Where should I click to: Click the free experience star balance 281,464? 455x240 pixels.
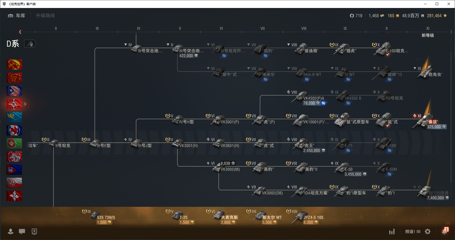click(437, 16)
